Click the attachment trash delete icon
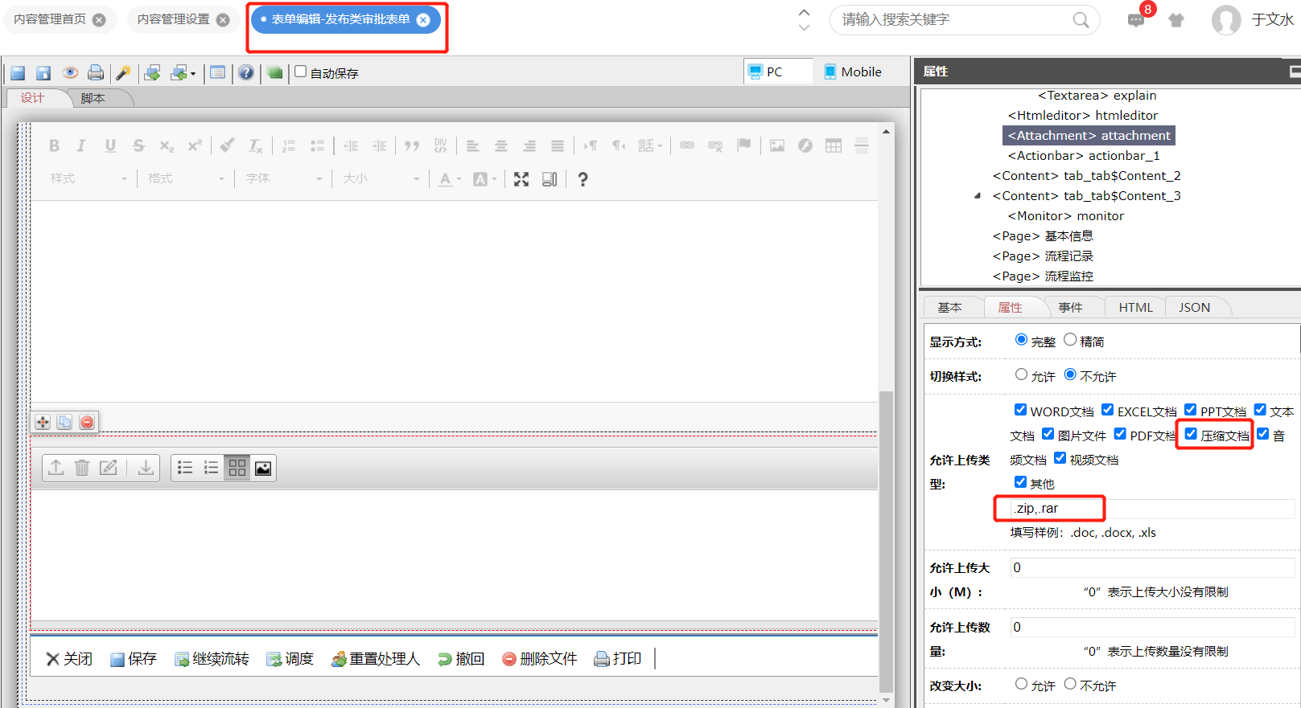The width and height of the screenshot is (1301, 708). 82,468
